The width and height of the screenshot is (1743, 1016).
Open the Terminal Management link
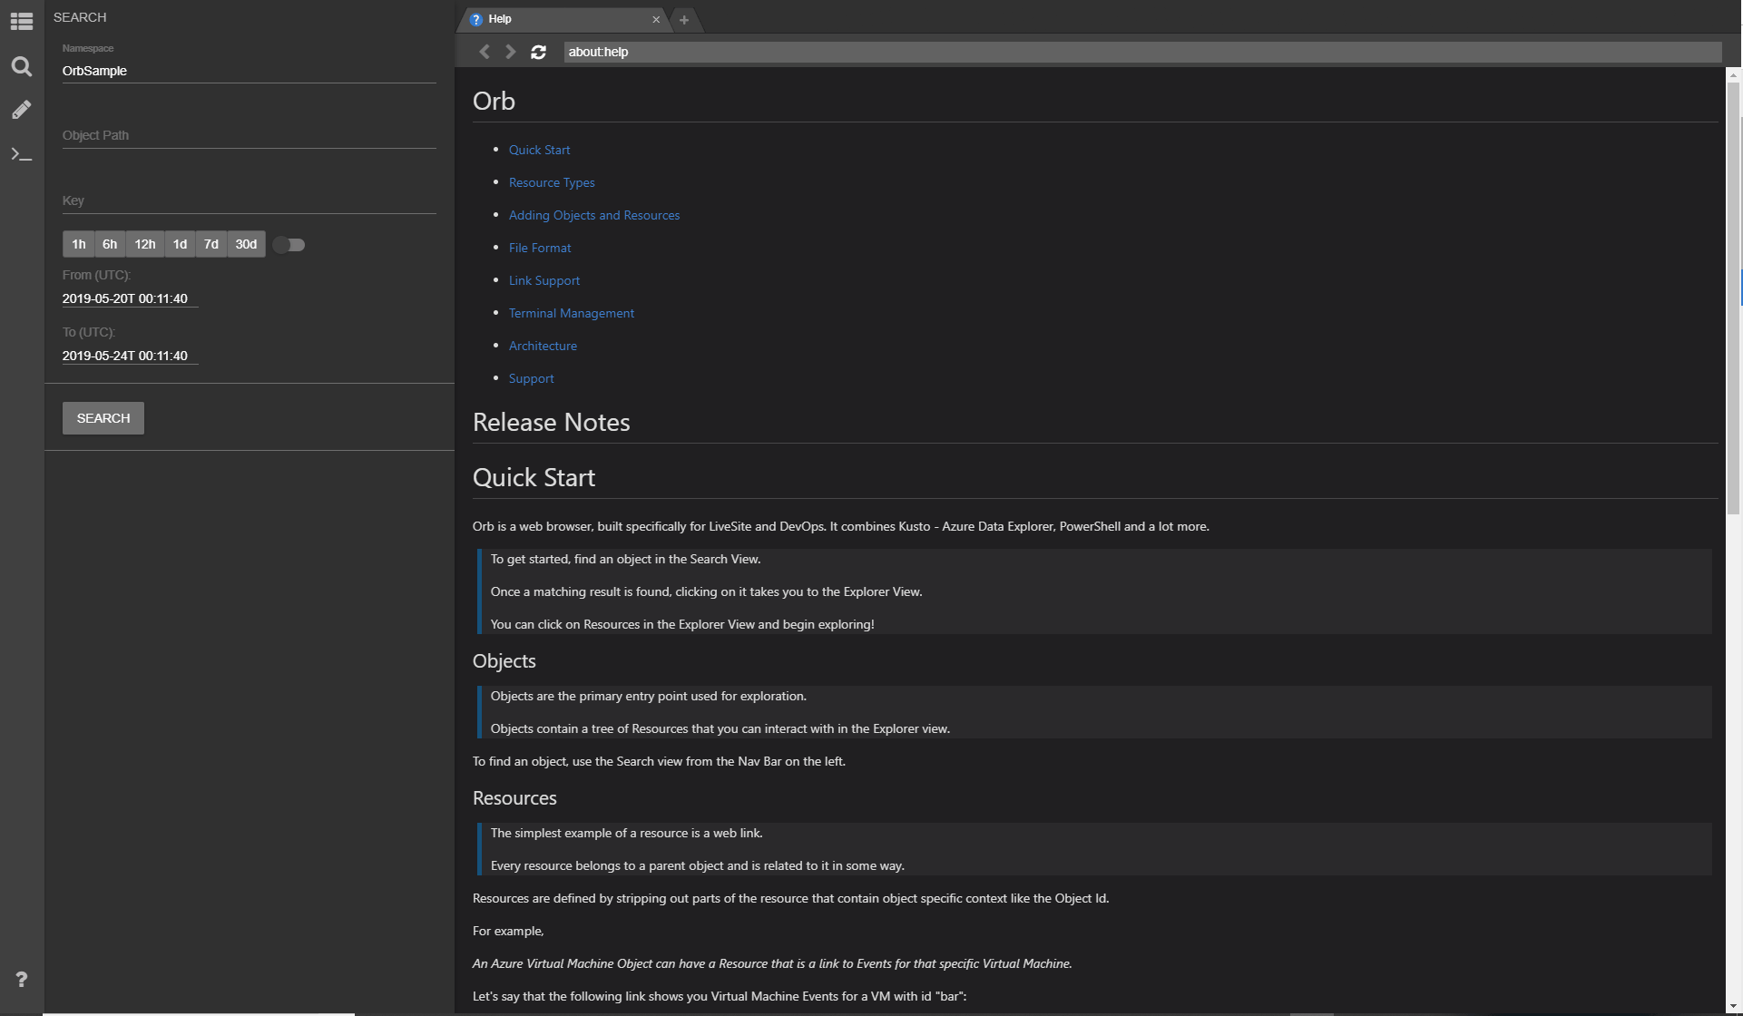pos(571,314)
